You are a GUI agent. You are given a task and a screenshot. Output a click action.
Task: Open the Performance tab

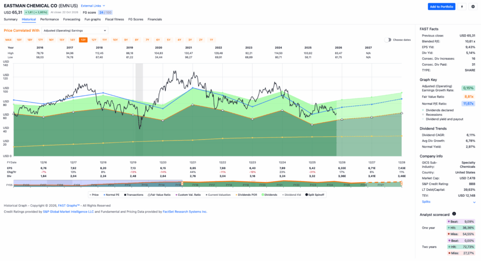pos(49,19)
